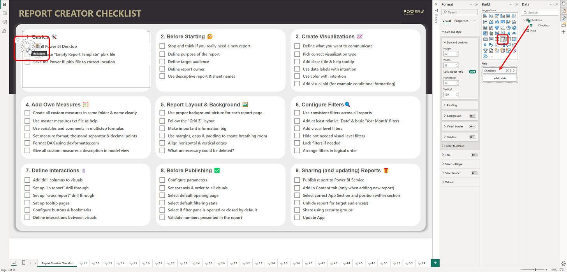Select the Slicer visual in Build pane
The height and width of the screenshot is (272, 567).
point(503,39)
